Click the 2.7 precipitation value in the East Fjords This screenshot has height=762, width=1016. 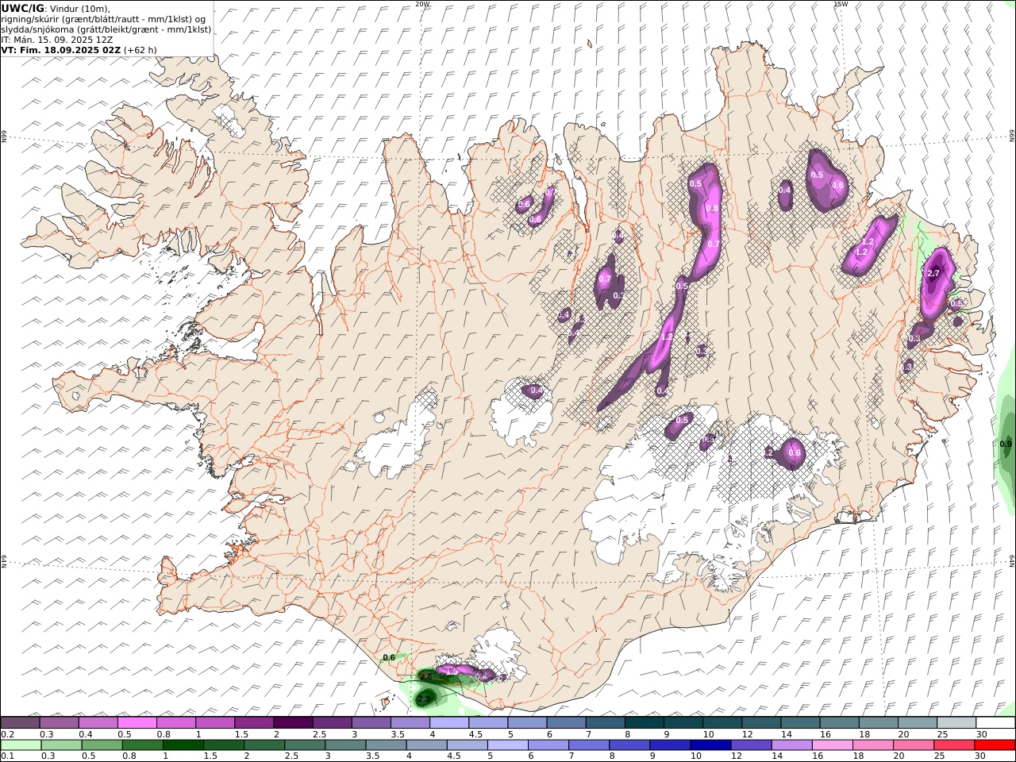933,273
